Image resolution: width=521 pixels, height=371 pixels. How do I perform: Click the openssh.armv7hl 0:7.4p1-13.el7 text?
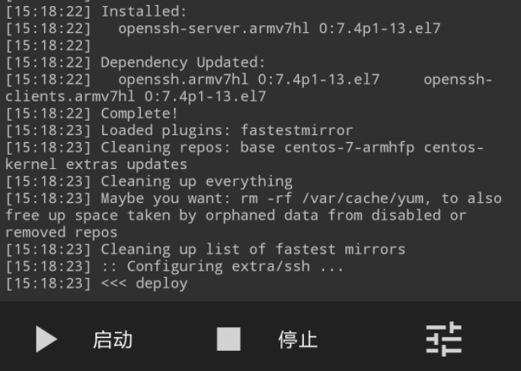249,79
